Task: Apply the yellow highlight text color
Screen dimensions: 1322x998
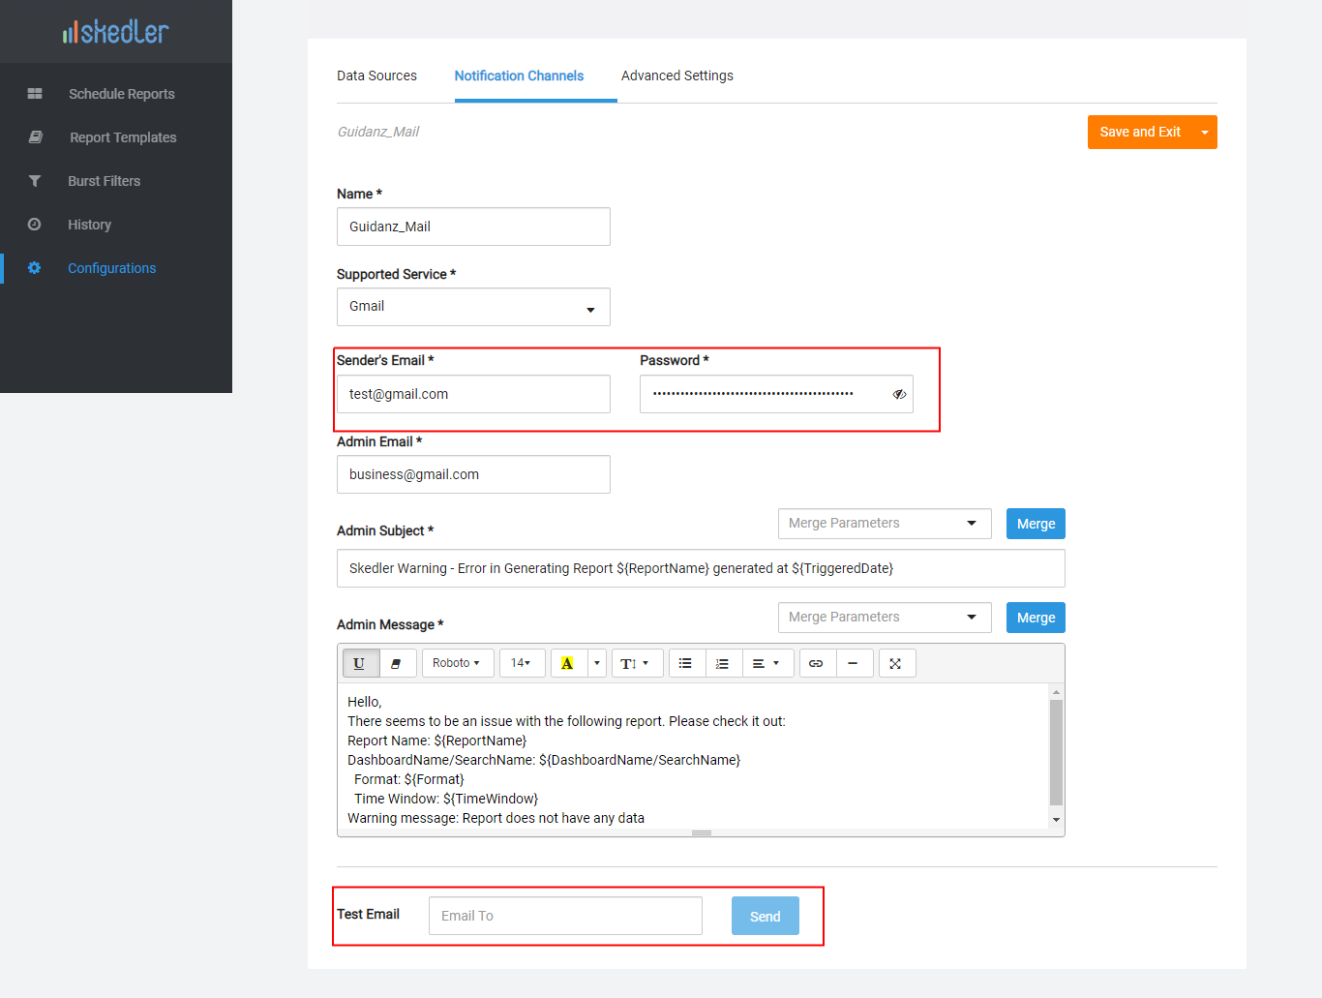Action: click(x=568, y=663)
